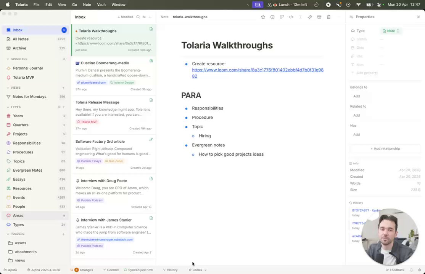Open settings gear in the status bar
This screenshot has width=425, height=274.
click(420, 270)
